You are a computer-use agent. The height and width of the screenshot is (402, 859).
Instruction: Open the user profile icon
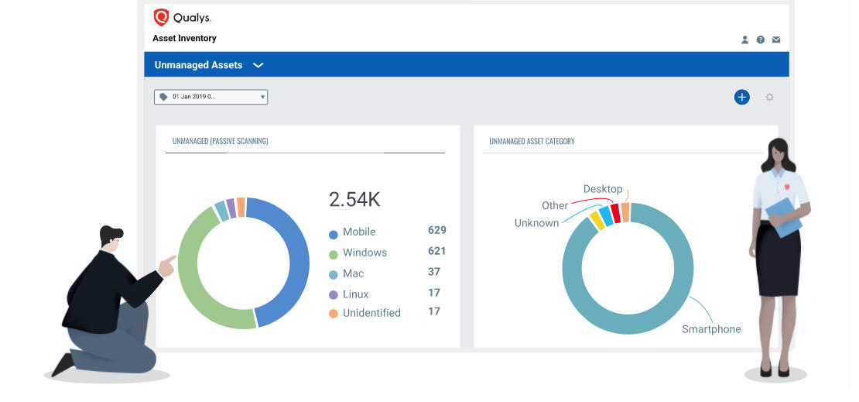pos(744,40)
